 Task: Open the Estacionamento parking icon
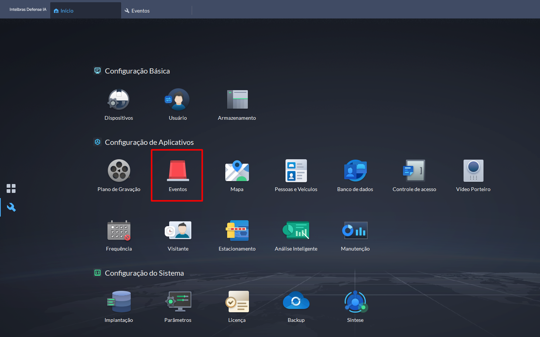pos(237,231)
